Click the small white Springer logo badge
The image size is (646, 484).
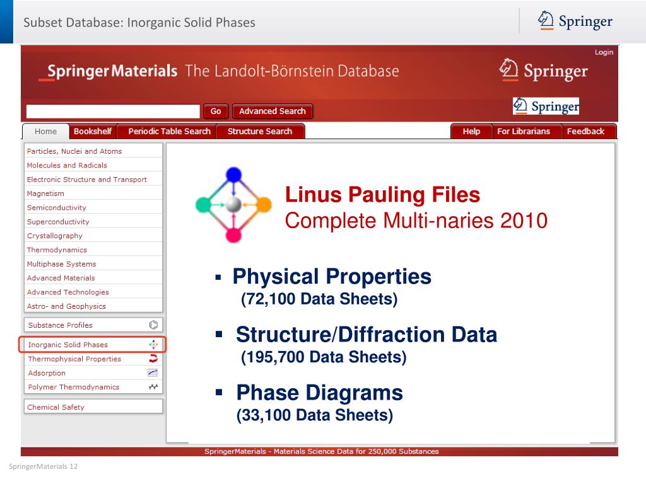(546, 106)
